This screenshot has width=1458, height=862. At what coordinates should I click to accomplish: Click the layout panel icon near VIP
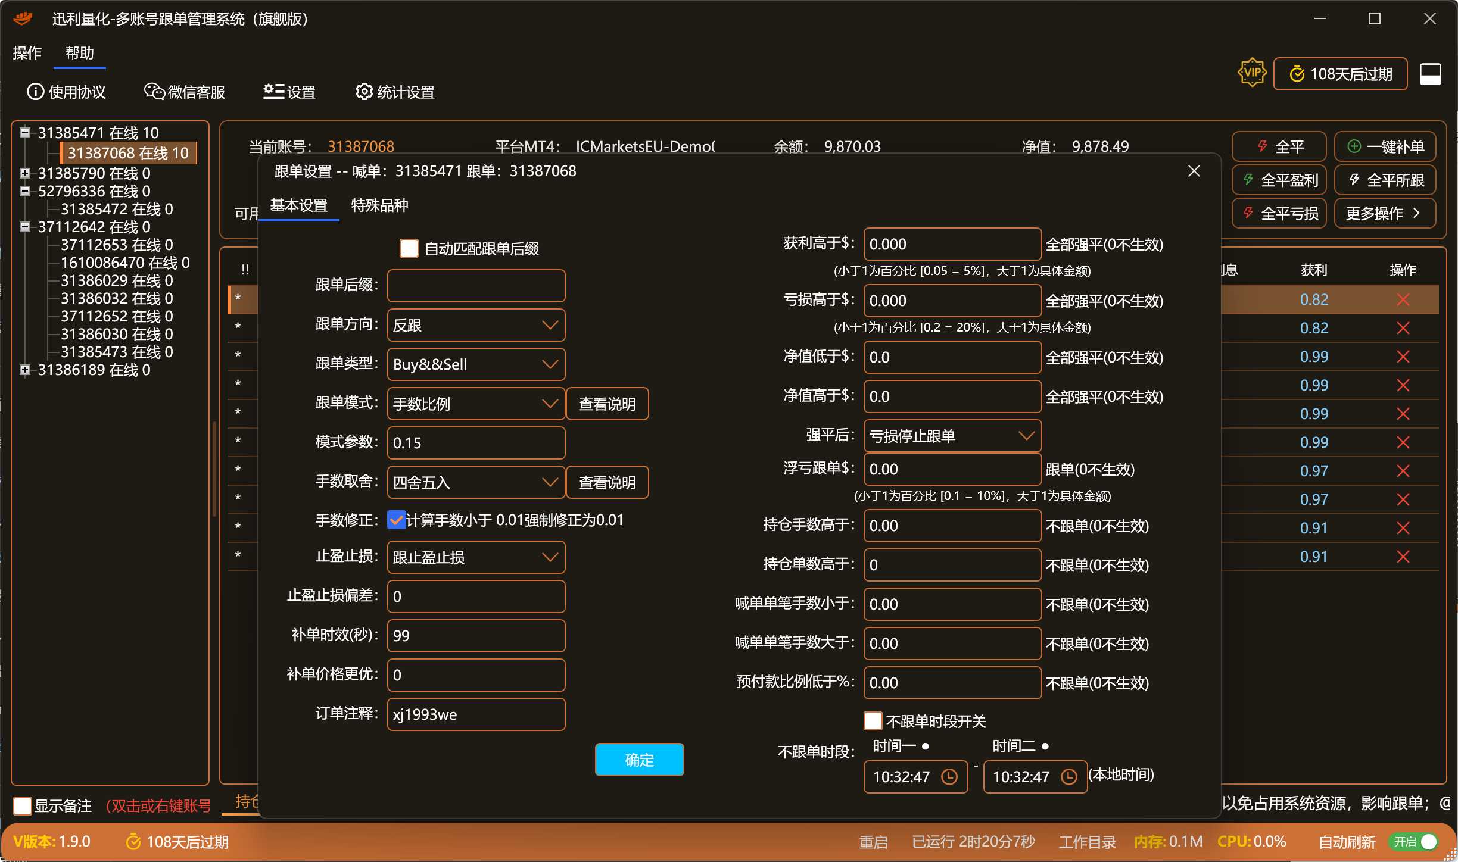click(x=1431, y=74)
